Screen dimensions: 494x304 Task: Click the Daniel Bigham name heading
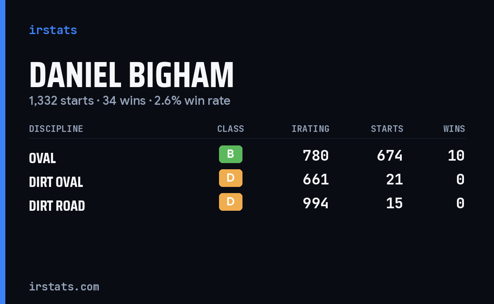[x=131, y=75]
